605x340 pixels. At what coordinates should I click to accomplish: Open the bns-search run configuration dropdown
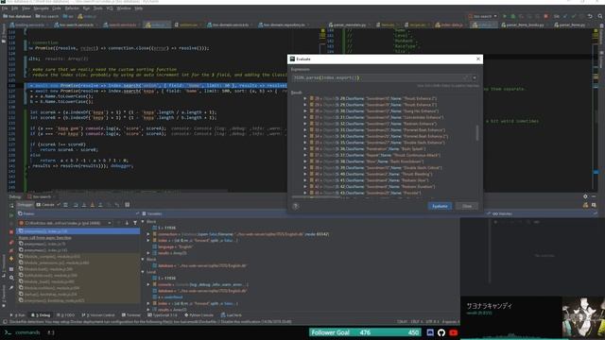tap(483, 16)
